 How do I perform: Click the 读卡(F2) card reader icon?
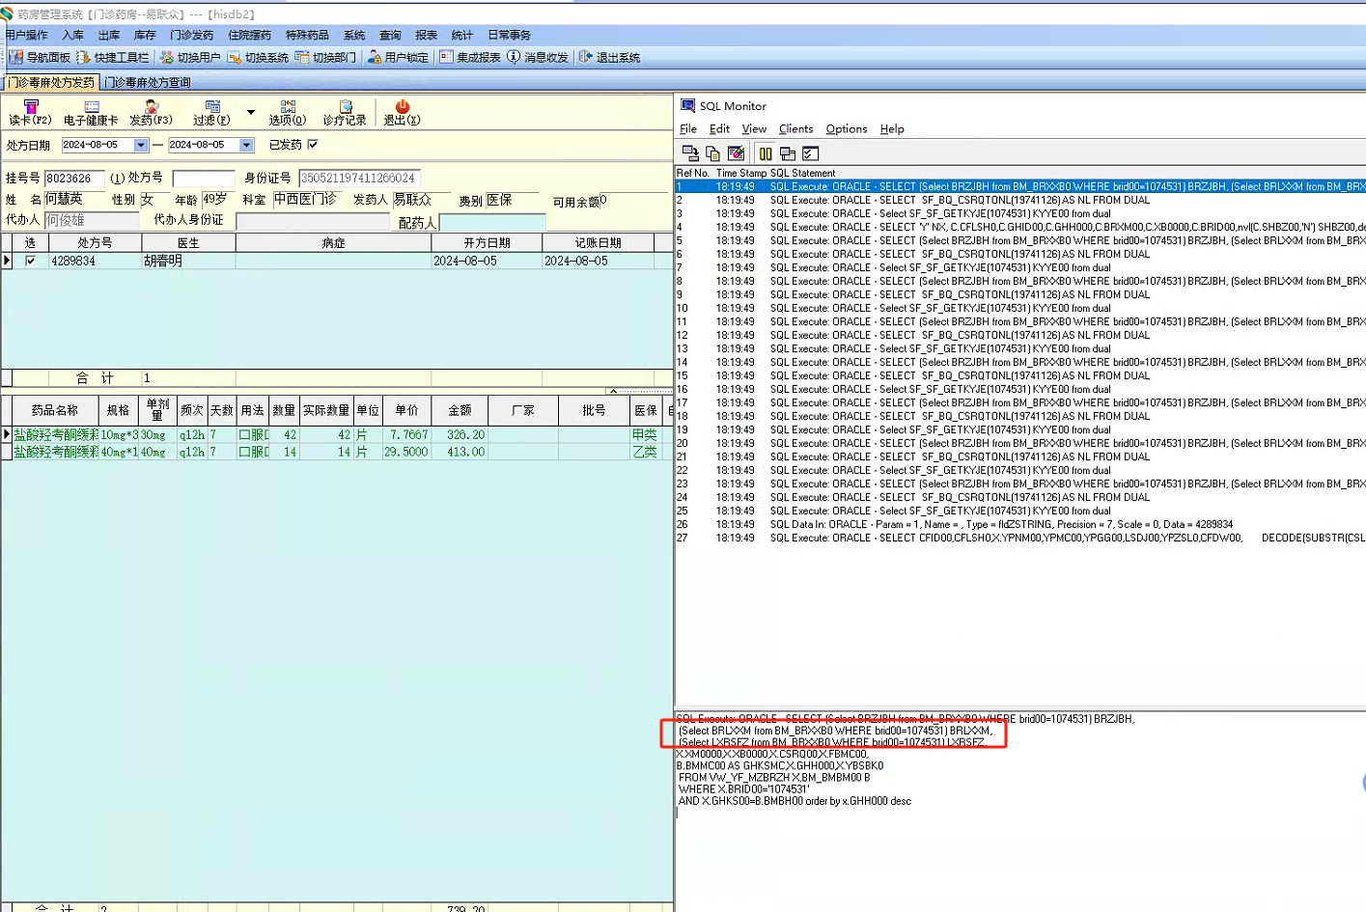click(x=30, y=112)
